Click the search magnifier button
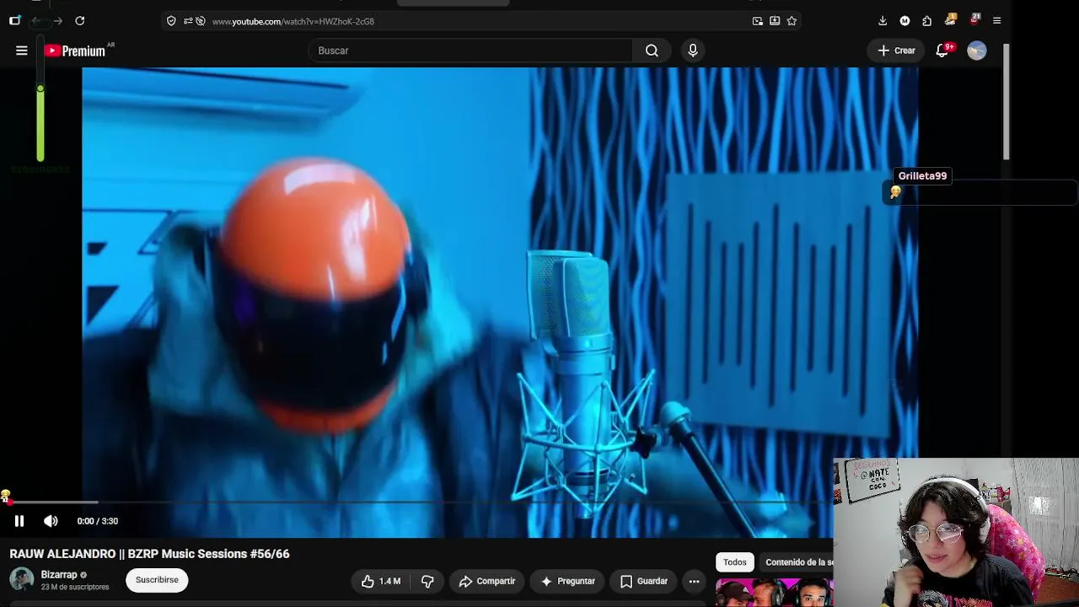 (652, 51)
